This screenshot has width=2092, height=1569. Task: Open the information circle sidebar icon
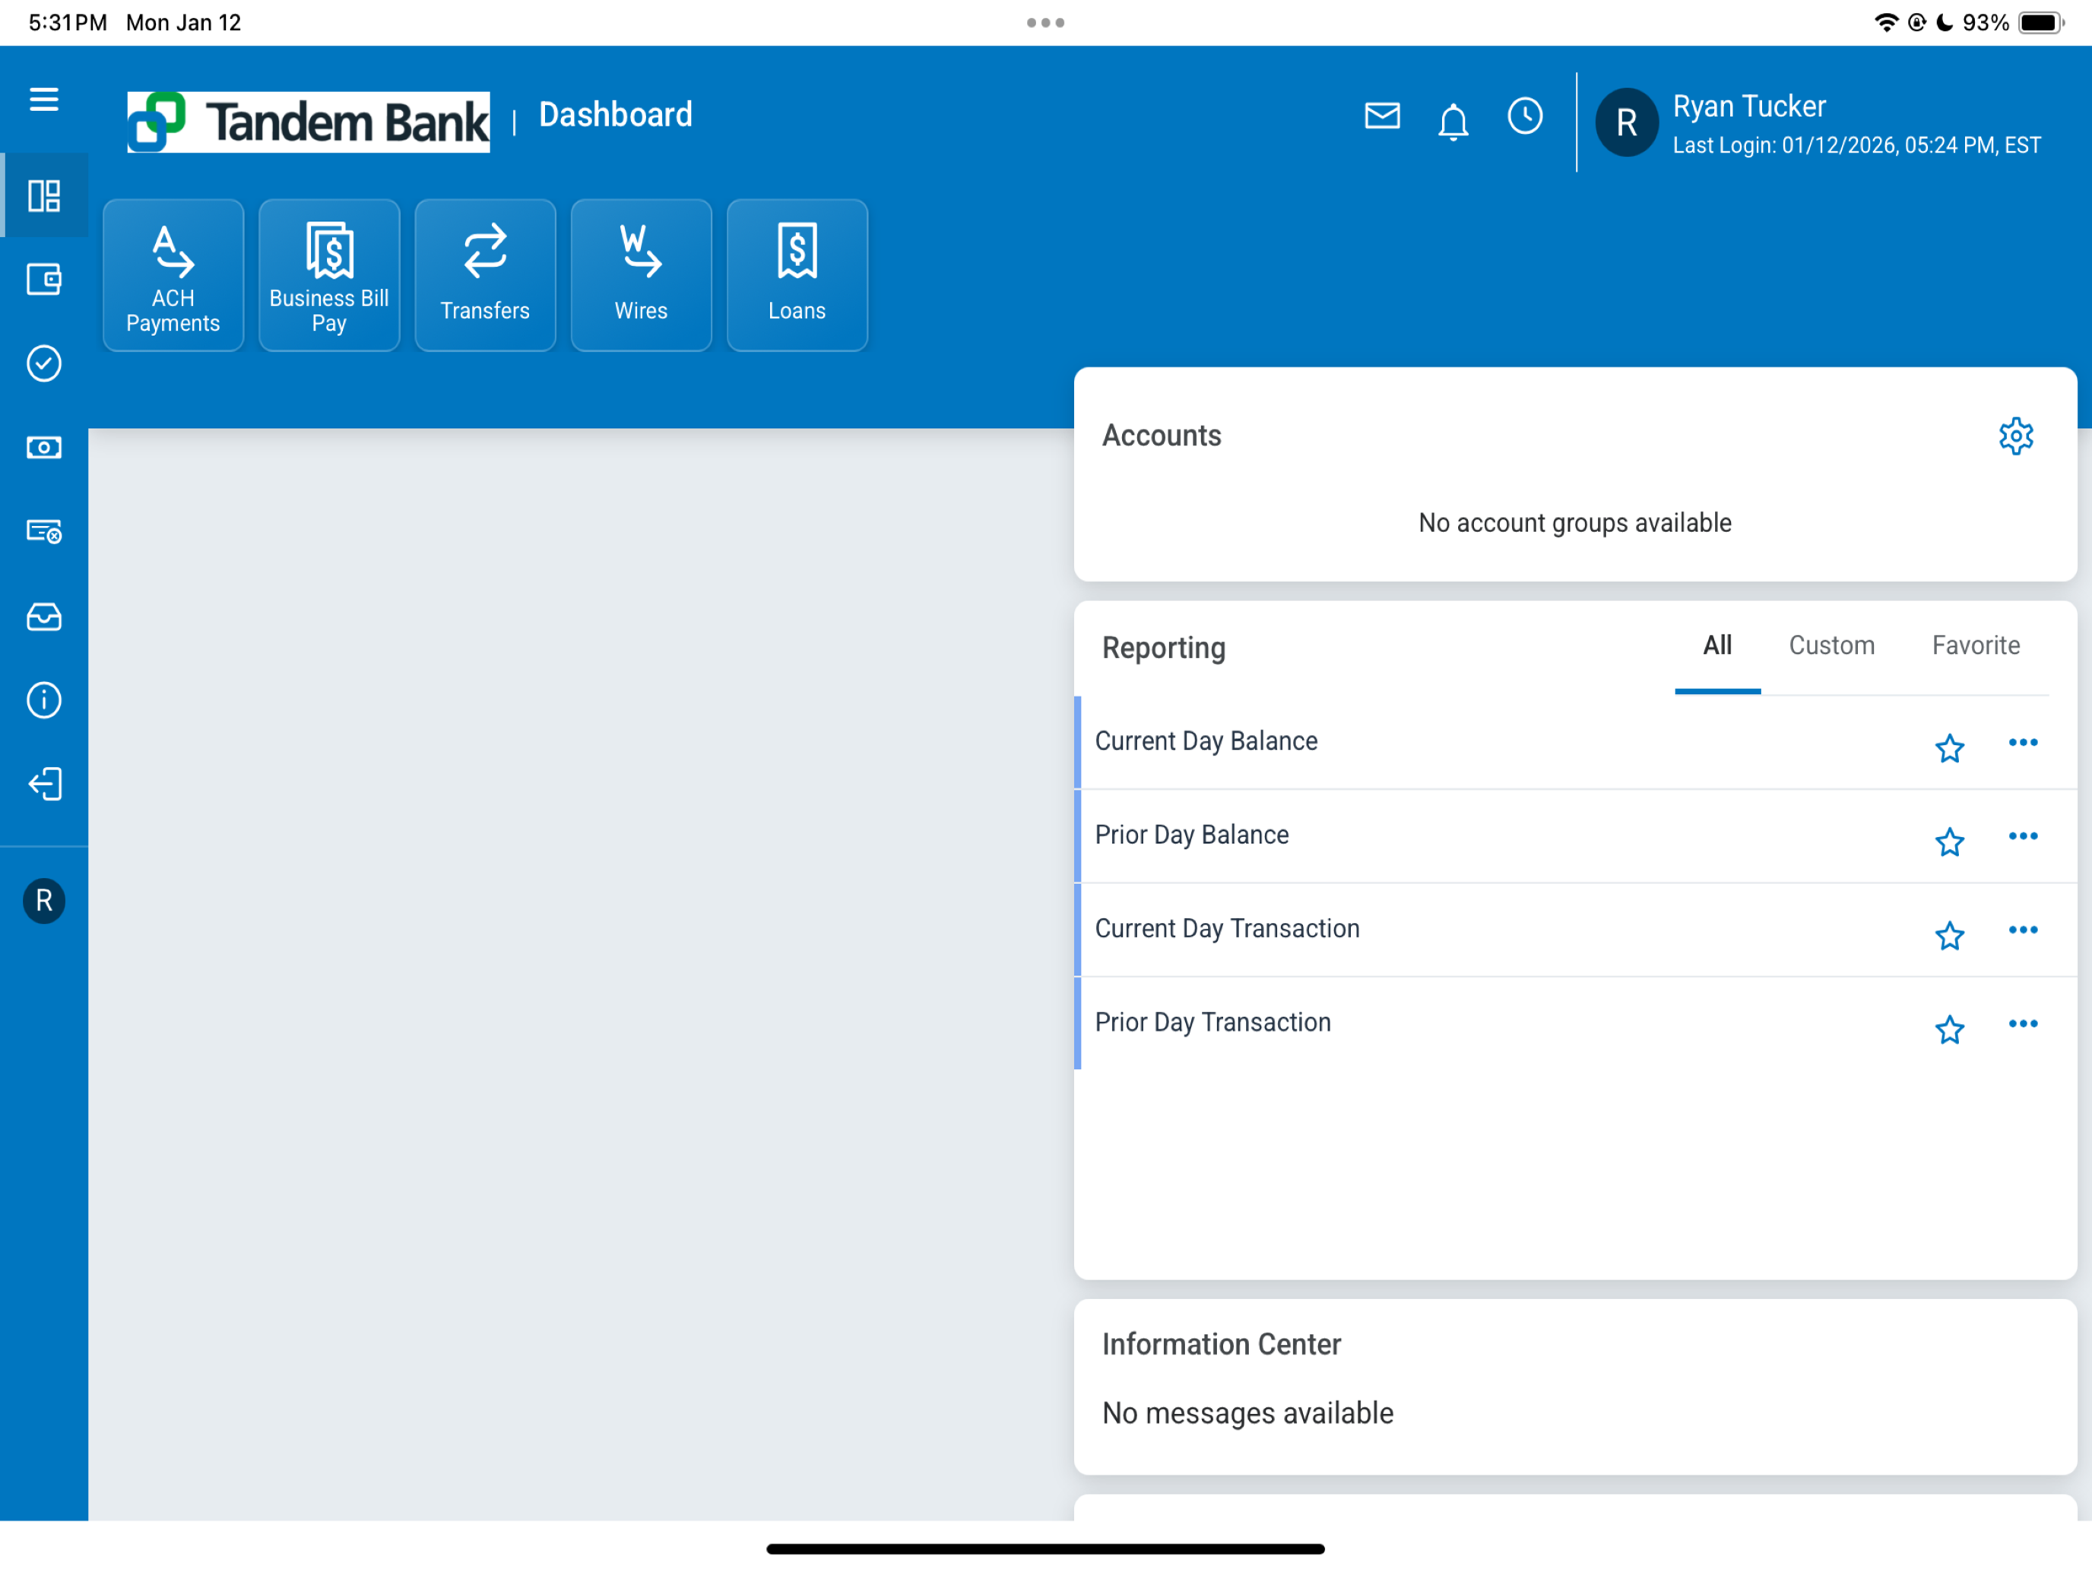pyautogui.click(x=43, y=700)
